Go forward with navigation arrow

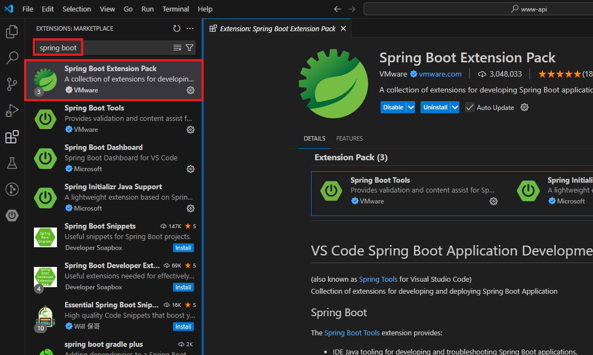(352, 9)
